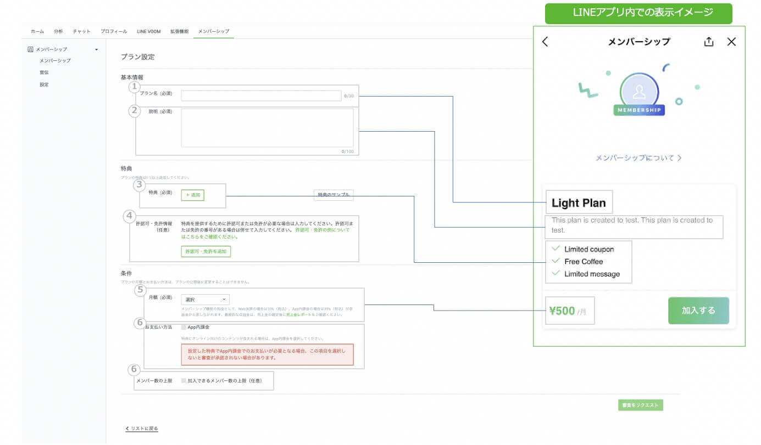Click the 許認可・免許を追加 button
761x445 pixels.
[x=206, y=251]
